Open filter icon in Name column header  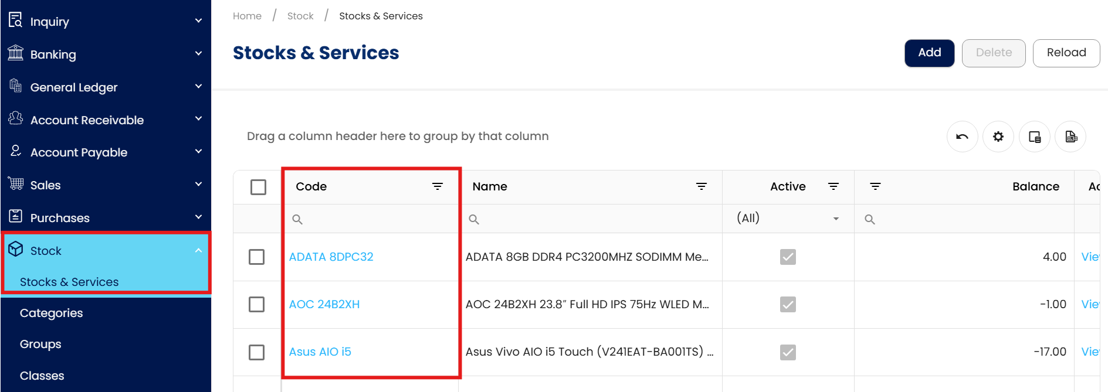click(x=702, y=186)
